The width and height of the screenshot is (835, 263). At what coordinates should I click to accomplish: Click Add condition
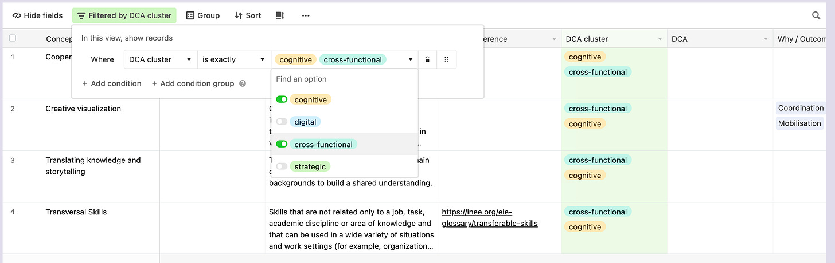112,83
